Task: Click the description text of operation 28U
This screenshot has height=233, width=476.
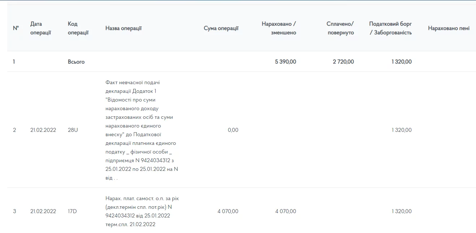Action: pos(142,130)
